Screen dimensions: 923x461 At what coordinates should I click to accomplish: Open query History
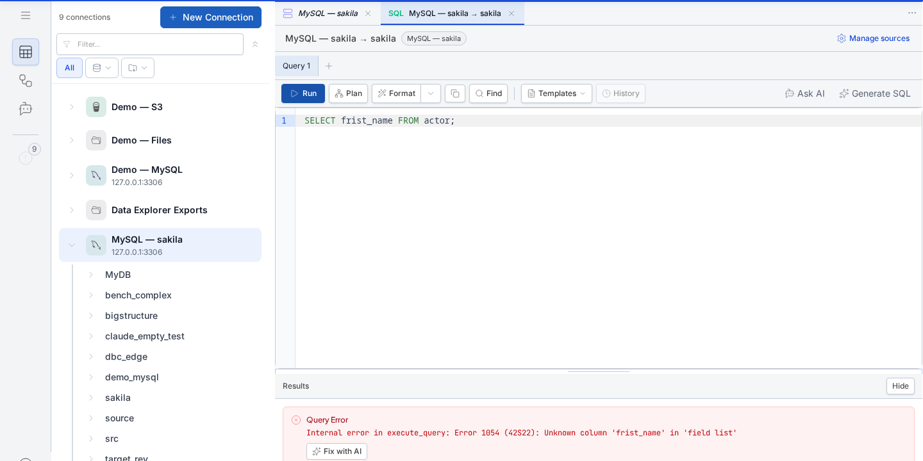(x=620, y=93)
